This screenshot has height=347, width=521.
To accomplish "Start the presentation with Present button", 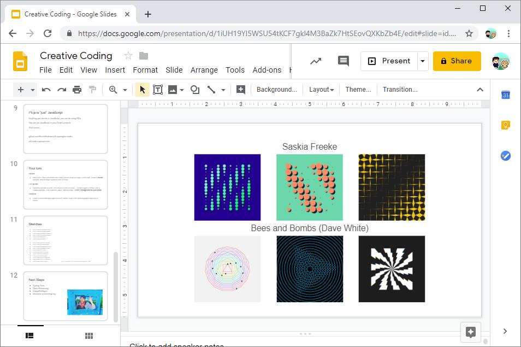I will point(389,61).
